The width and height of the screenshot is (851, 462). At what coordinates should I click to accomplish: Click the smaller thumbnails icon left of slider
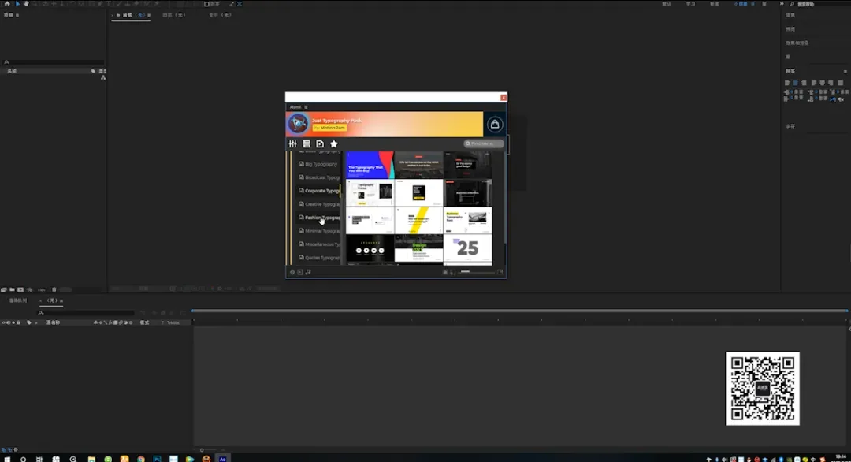click(x=452, y=272)
